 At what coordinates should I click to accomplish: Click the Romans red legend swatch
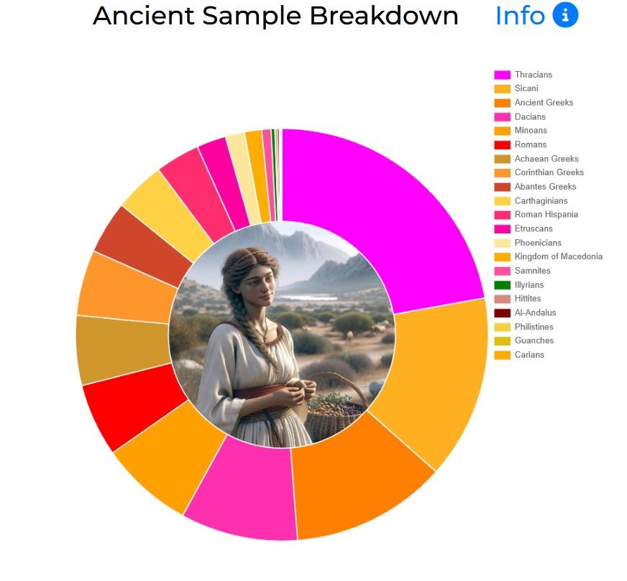[502, 145]
